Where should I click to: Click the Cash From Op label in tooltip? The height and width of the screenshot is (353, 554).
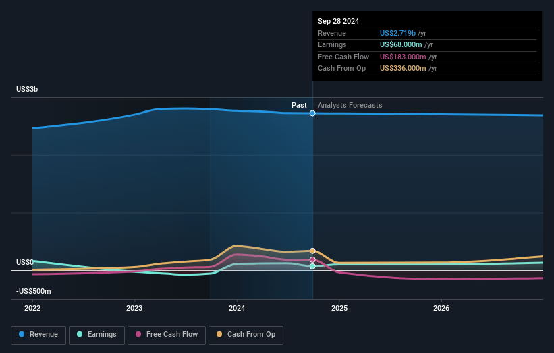pyautogui.click(x=341, y=69)
